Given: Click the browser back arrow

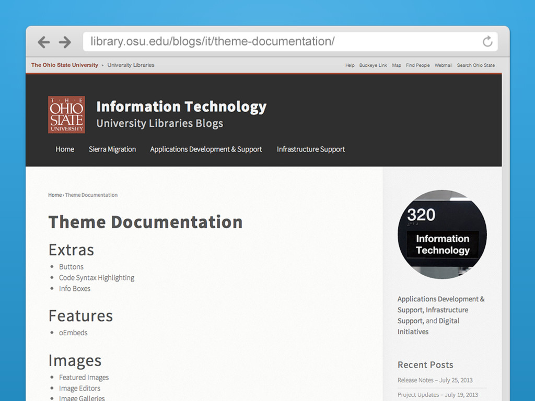Looking at the screenshot, I should tap(44, 42).
